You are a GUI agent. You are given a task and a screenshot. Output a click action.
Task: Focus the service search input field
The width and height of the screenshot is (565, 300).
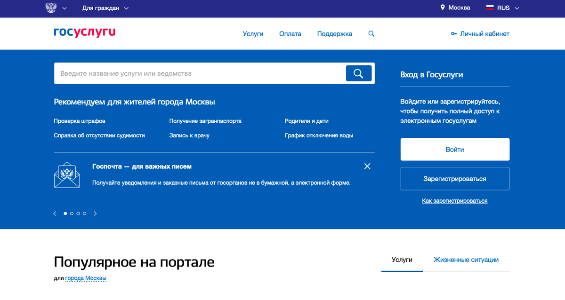(200, 73)
